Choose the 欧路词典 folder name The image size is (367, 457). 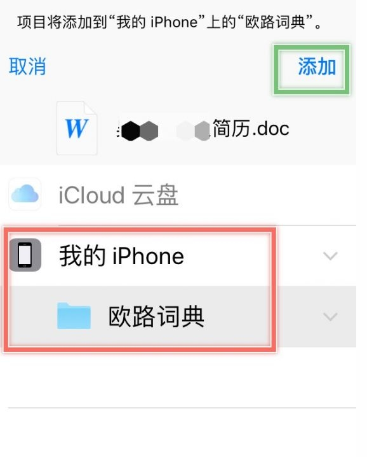(x=156, y=316)
